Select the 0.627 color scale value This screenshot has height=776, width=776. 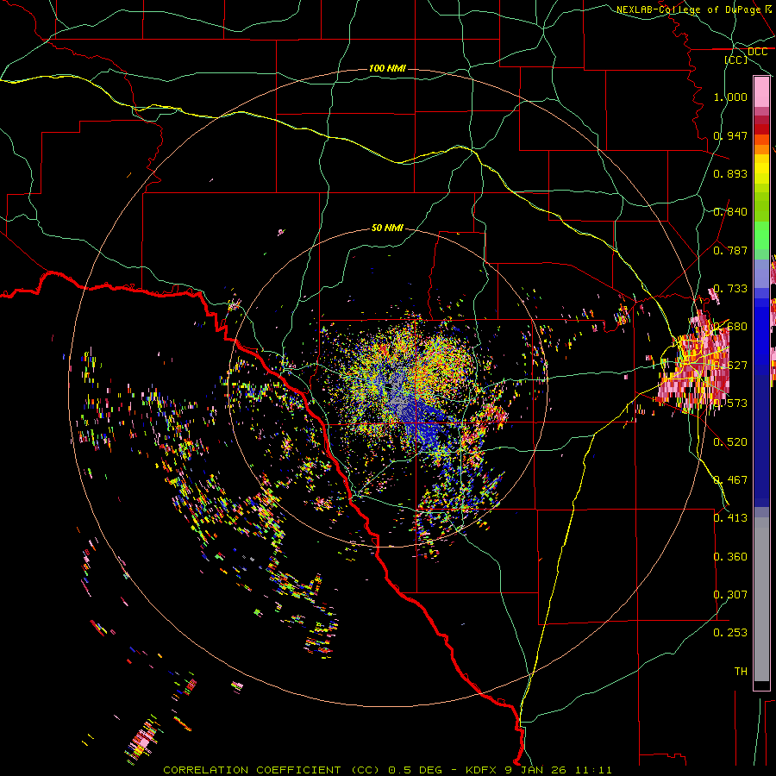[730, 366]
